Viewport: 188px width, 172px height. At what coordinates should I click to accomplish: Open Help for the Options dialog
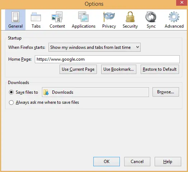coord(168,162)
